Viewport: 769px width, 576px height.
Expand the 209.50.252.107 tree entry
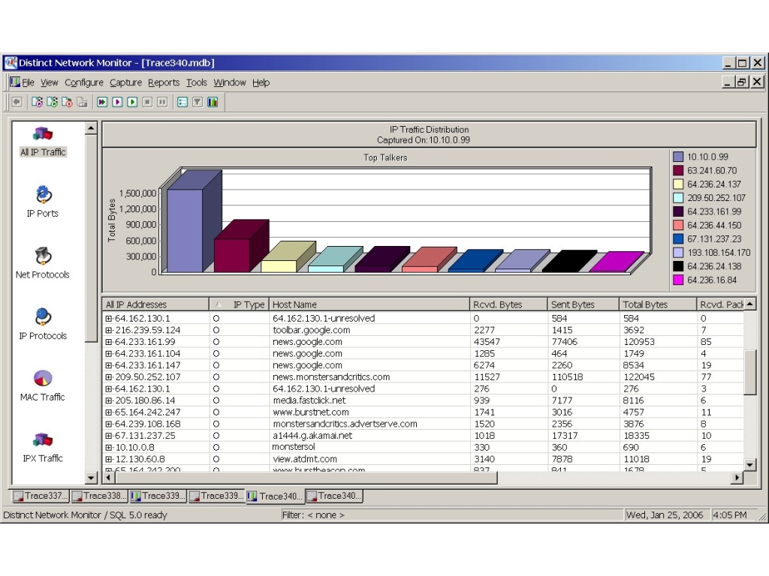tap(109, 377)
